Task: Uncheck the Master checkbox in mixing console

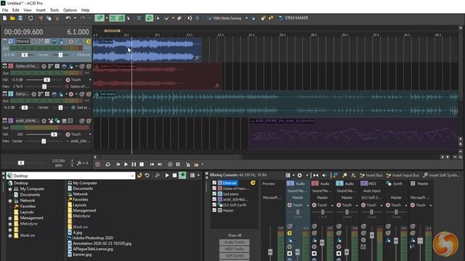Action: (x=214, y=210)
